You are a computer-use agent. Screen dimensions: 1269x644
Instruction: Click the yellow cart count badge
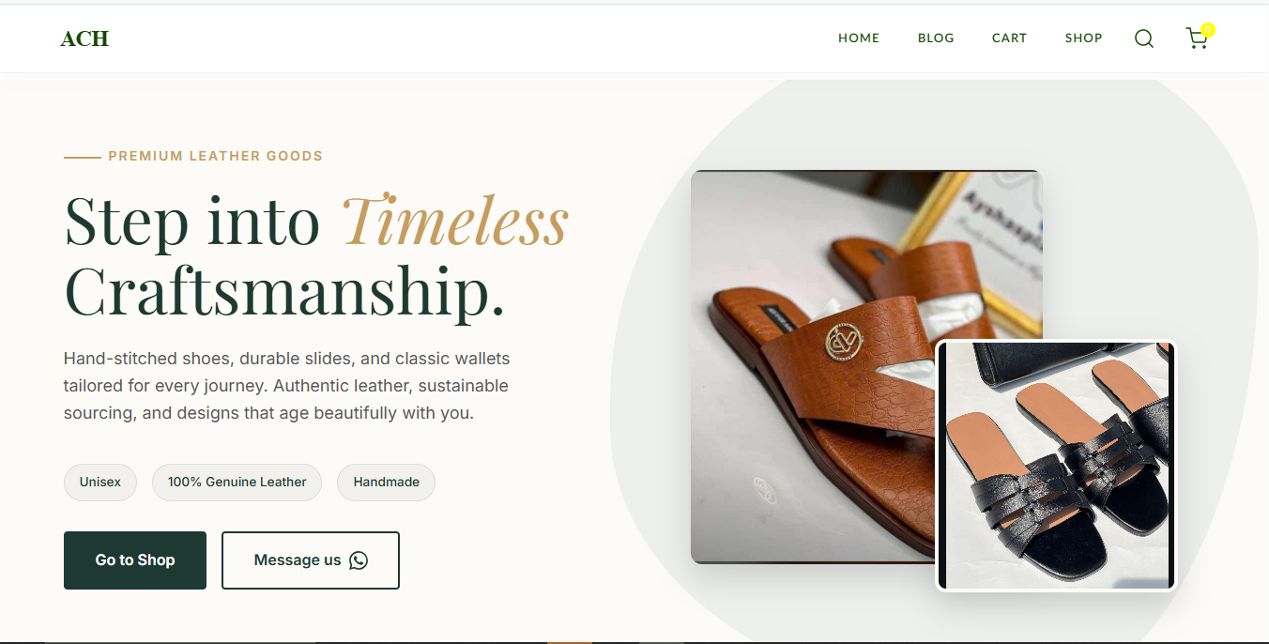(1207, 30)
